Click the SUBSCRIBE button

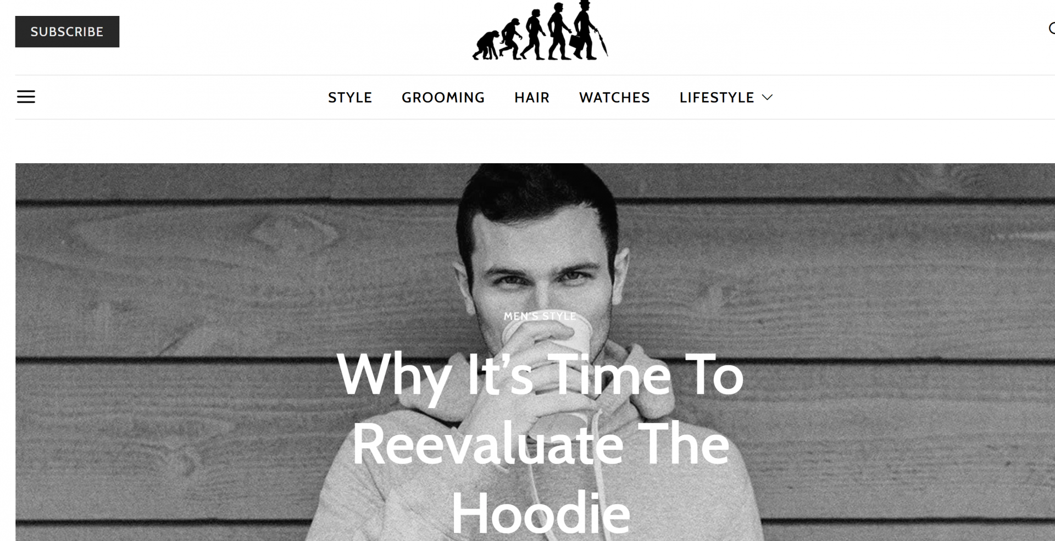67,31
